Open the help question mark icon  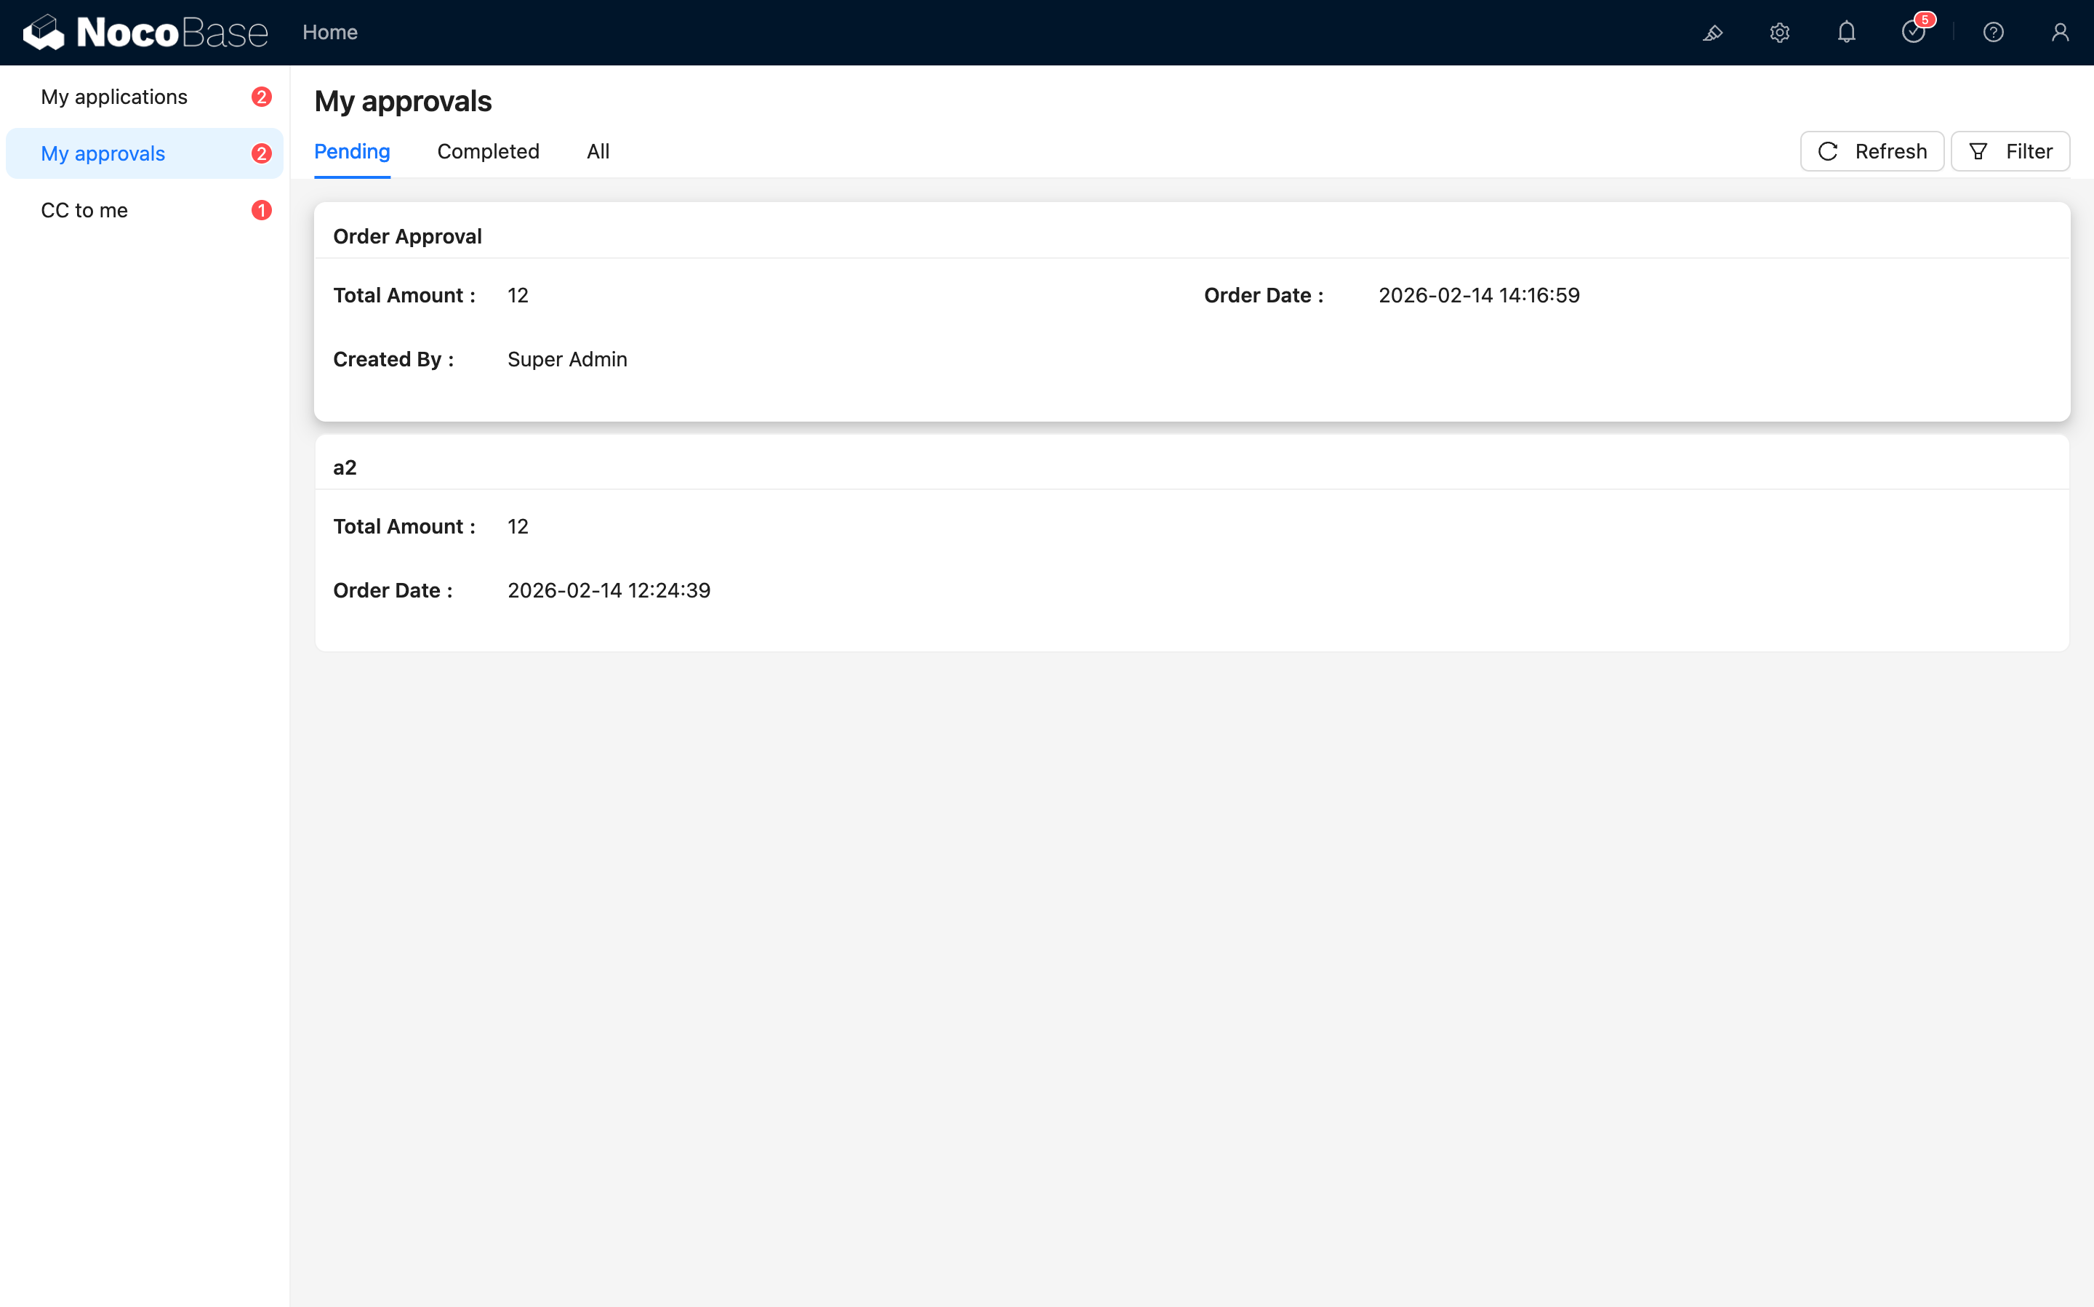pos(1993,33)
